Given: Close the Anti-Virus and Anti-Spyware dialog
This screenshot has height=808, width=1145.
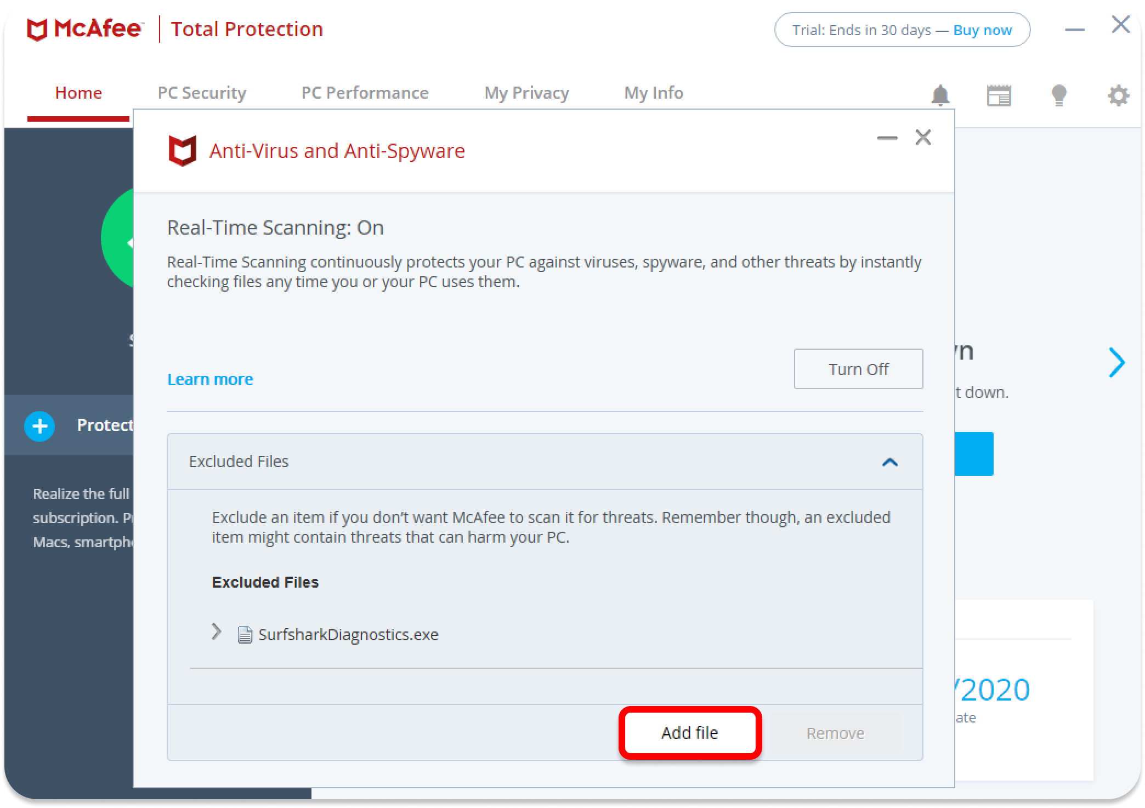Looking at the screenshot, I should click(x=923, y=137).
